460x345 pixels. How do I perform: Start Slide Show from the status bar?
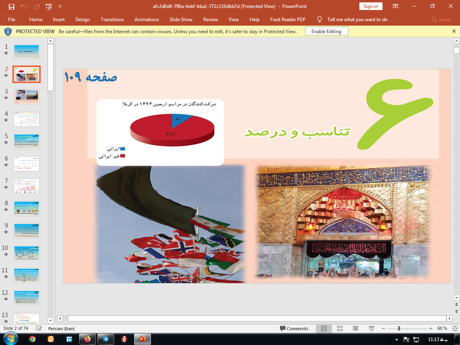point(371,328)
